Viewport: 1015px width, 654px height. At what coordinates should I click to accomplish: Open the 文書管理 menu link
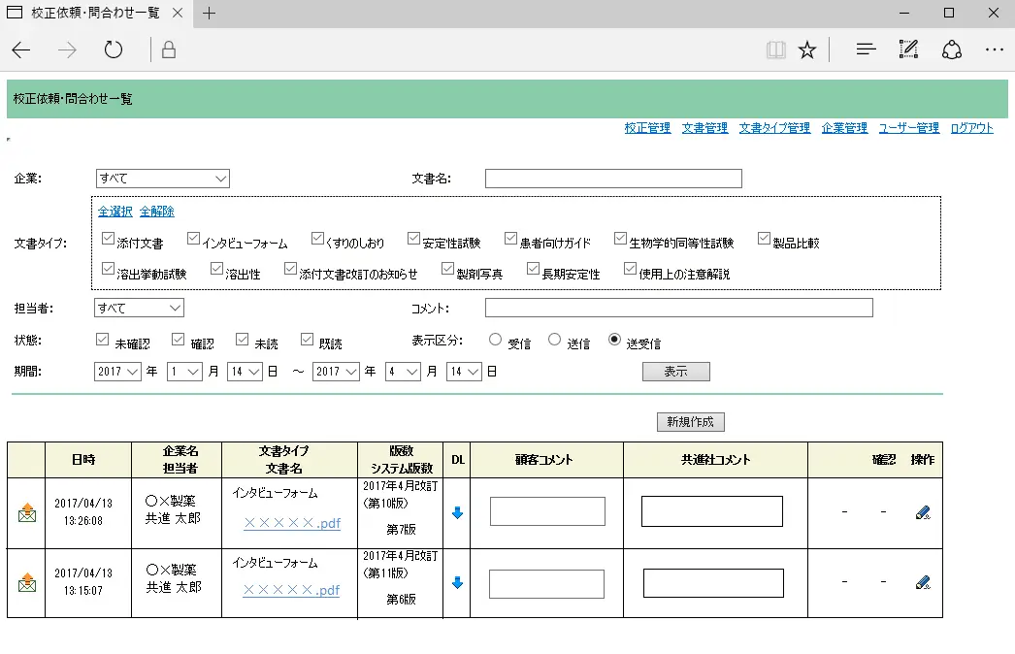tap(704, 127)
